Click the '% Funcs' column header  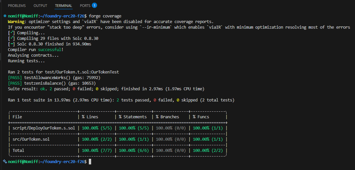point(201,117)
